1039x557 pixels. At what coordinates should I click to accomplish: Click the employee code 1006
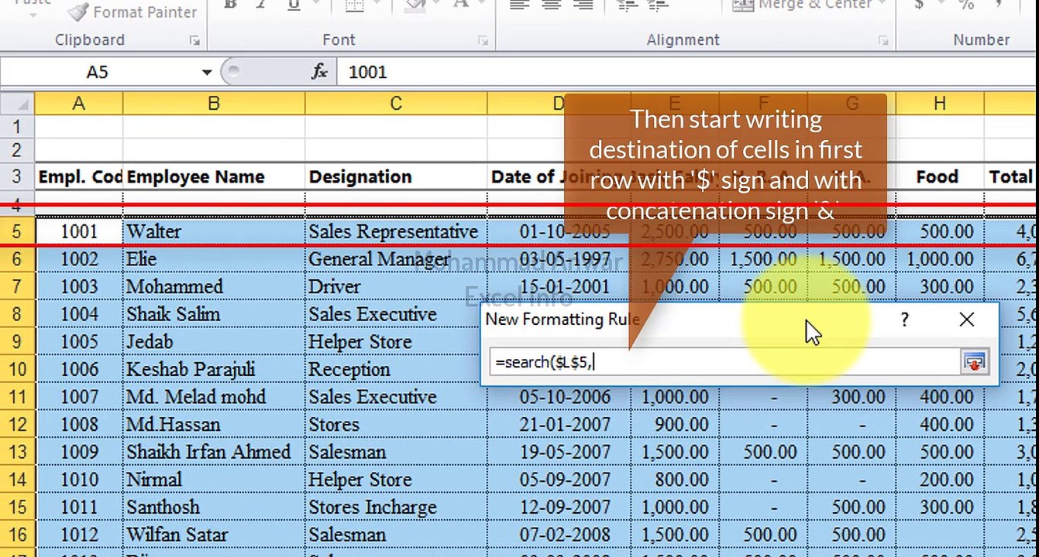pos(79,369)
